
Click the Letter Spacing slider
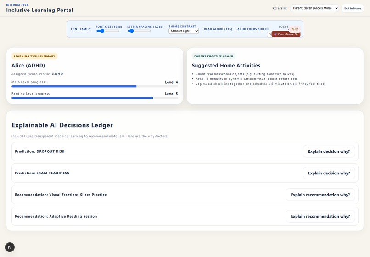pyautogui.click(x=139, y=31)
